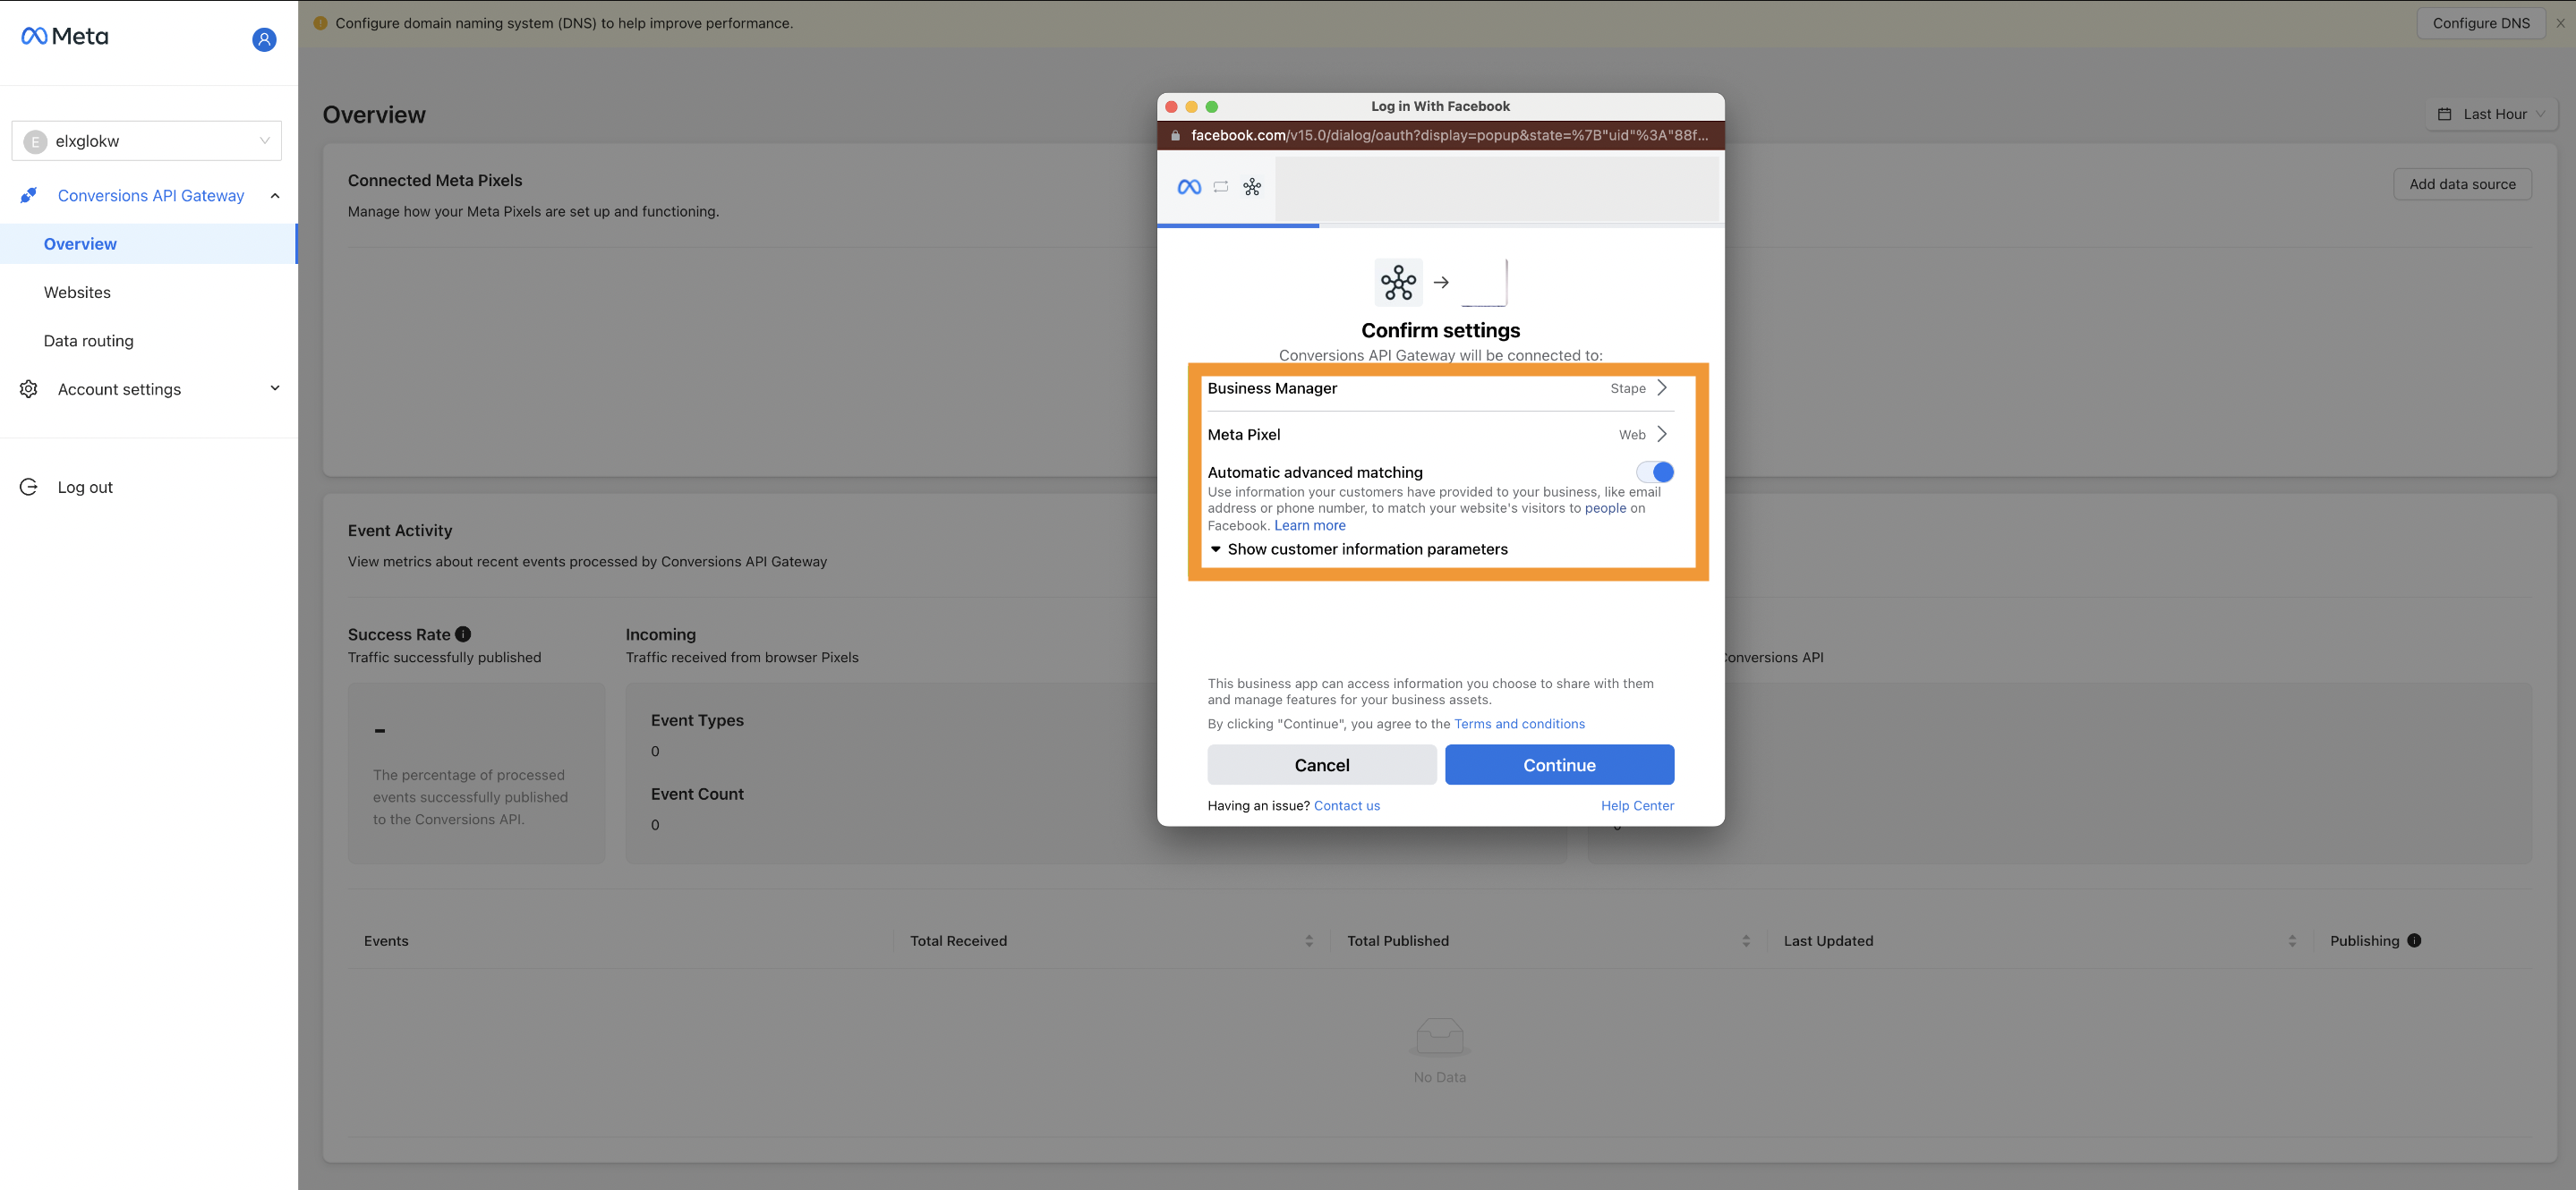
Task: Click the Meta infinity logo in popup
Action: point(1189,187)
